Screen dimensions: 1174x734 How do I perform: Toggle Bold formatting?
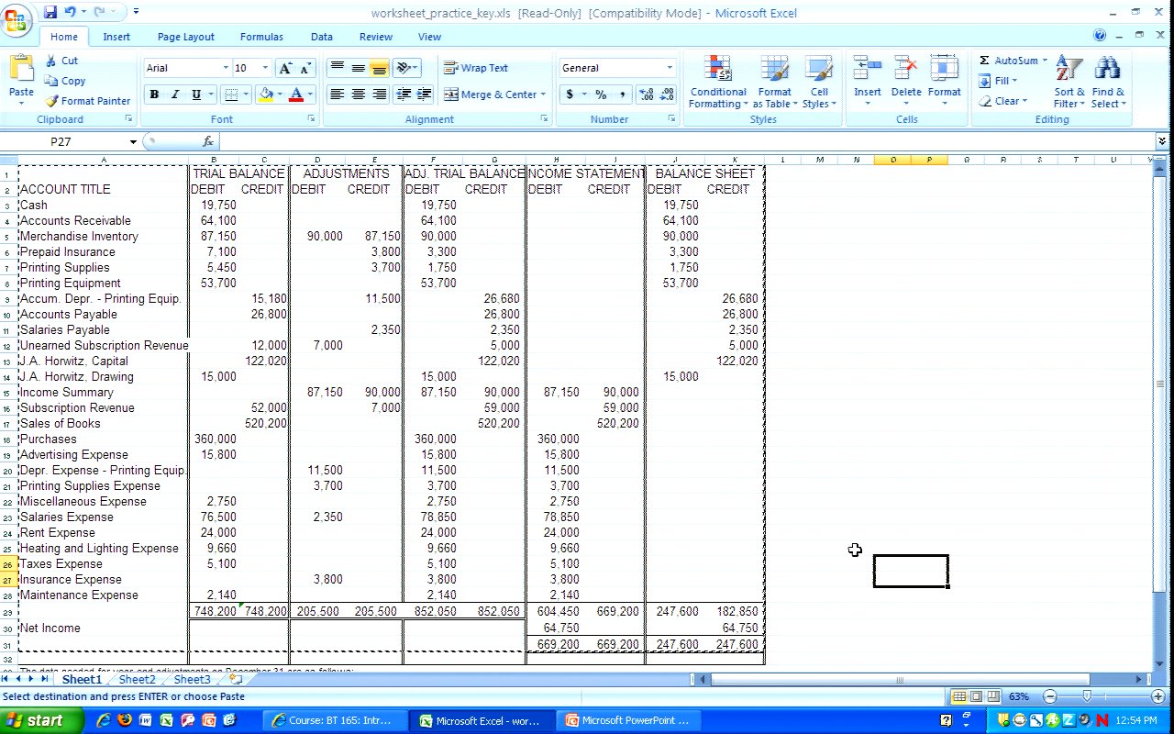(x=154, y=95)
